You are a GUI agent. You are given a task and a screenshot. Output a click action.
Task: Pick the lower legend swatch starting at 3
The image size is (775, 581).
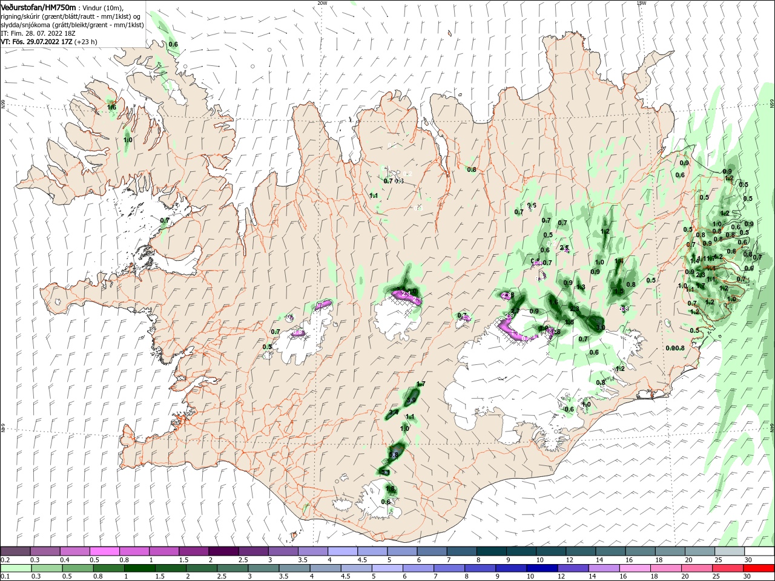click(263, 568)
